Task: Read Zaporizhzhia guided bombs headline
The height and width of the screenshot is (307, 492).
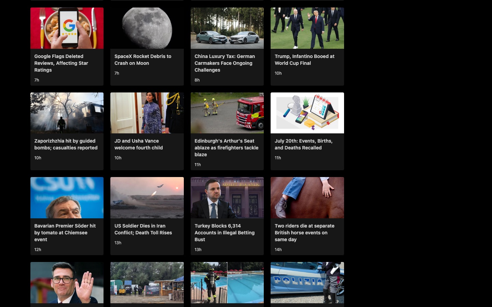Action: [x=66, y=144]
